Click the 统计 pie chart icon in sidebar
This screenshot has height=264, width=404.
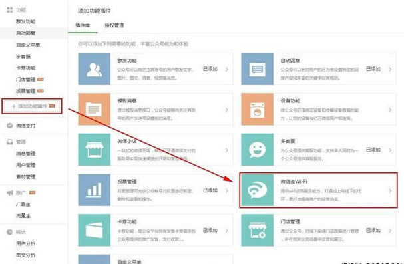click(9, 232)
